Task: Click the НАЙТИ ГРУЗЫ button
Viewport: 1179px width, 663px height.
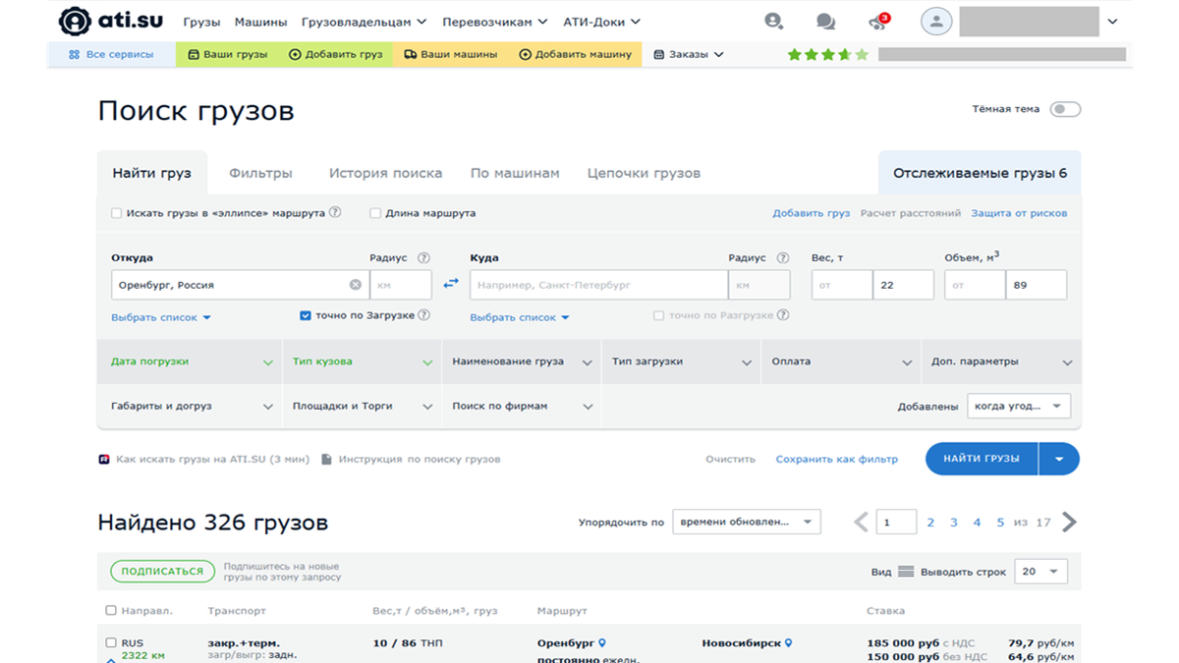Action: tap(982, 459)
